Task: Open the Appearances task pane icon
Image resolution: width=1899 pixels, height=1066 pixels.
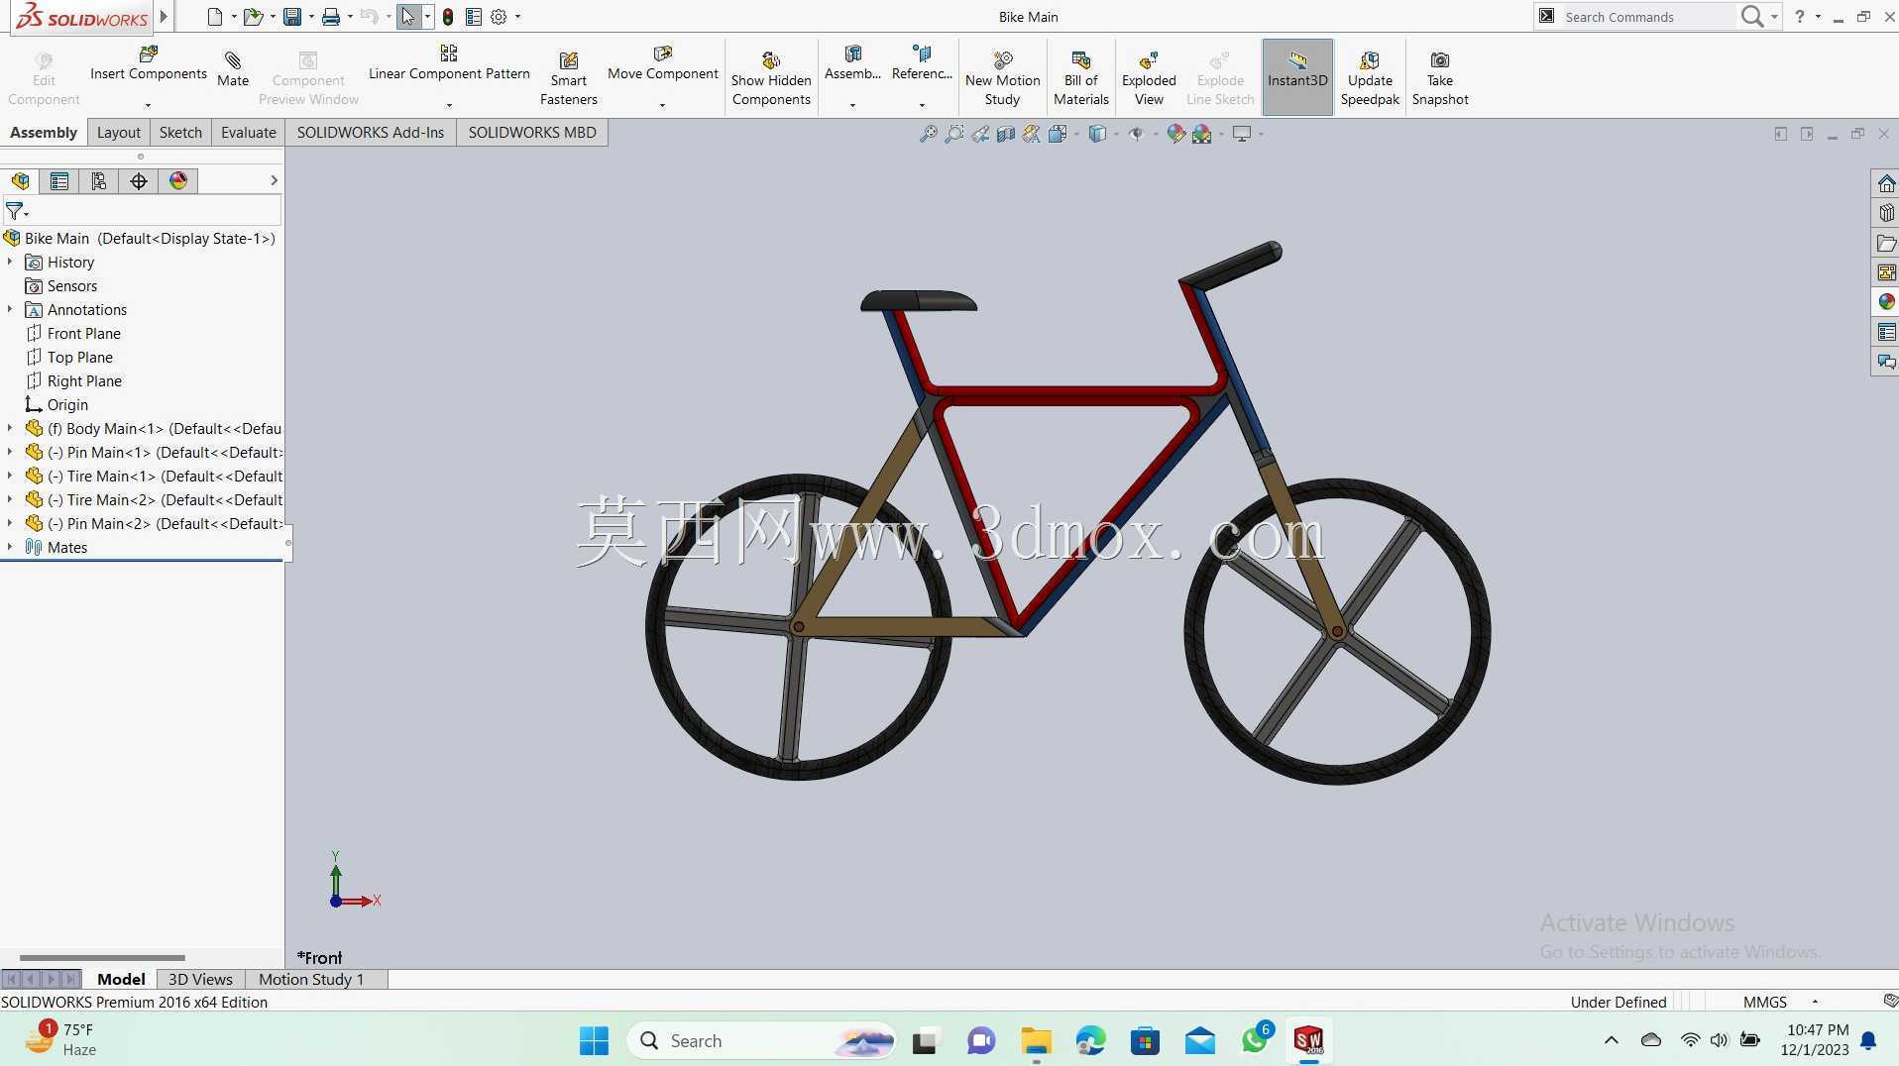Action: 1886,302
